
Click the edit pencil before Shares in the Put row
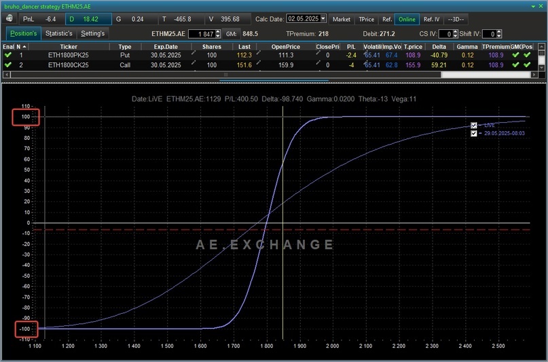pyautogui.click(x=194, y=53)
